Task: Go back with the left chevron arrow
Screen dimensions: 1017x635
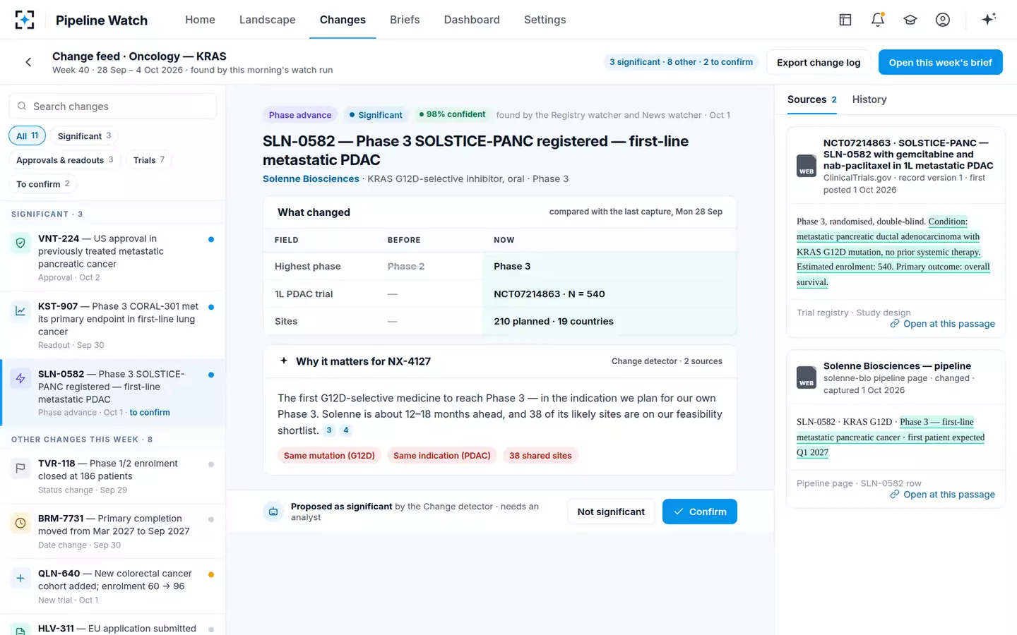Action: pyautogui.click(x=28, y=62)
